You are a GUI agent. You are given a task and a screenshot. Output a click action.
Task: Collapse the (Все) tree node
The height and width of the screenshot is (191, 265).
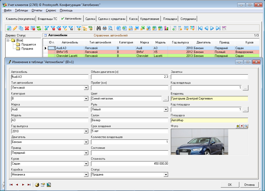click(8, 40)
